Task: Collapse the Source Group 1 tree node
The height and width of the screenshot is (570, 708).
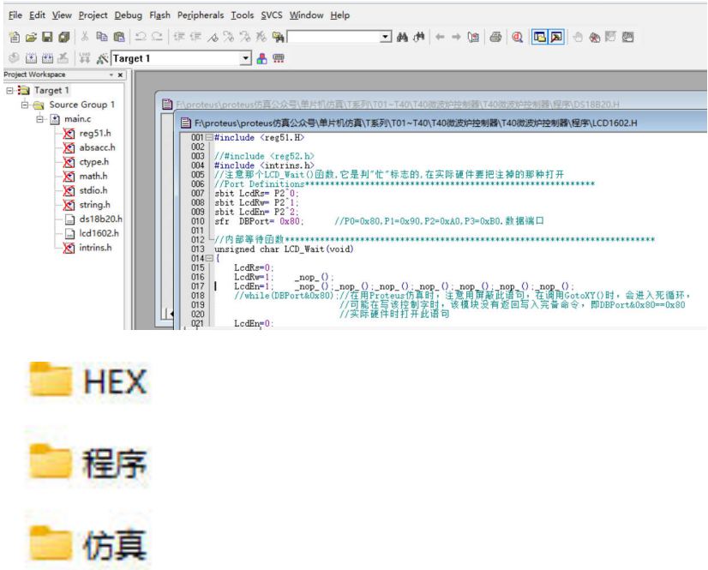Action: [x=26, y=105]
